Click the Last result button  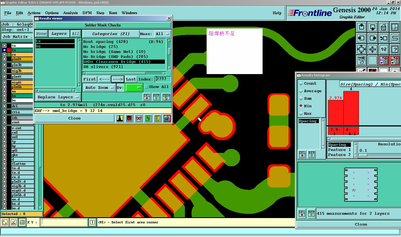pos(131,79)
